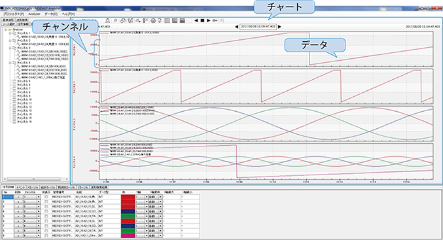This screenshot has height=240, width=443.
Task: Click the delete x button in row 3
Action: tap(18, 207)
